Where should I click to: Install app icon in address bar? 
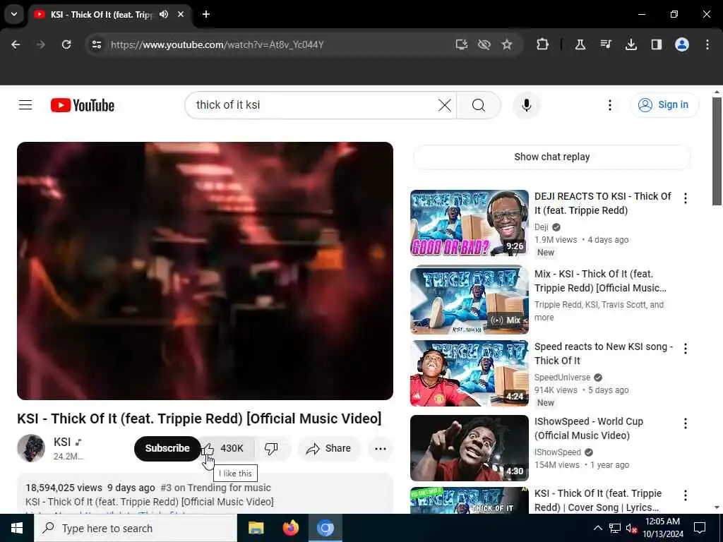click(462, 44)
